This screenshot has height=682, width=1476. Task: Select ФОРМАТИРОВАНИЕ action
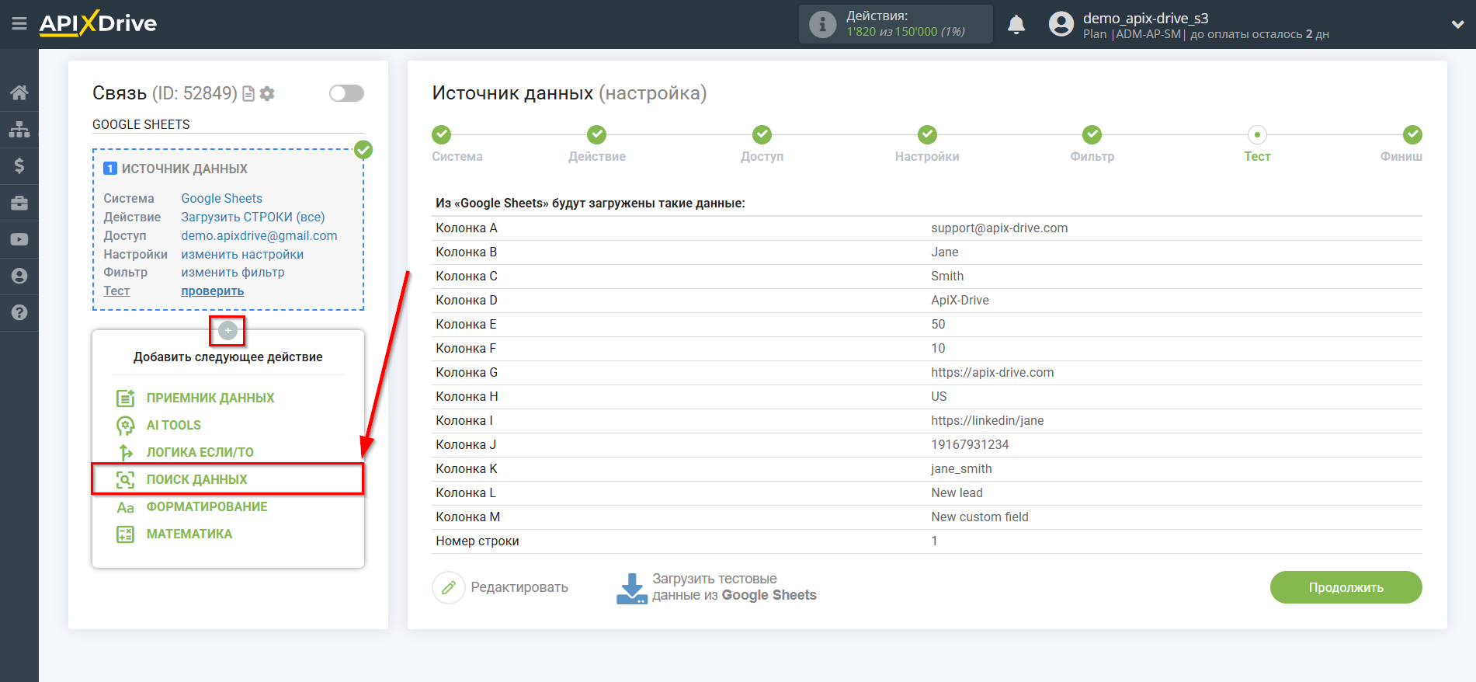pyautogui.click(x=207, y=506)
